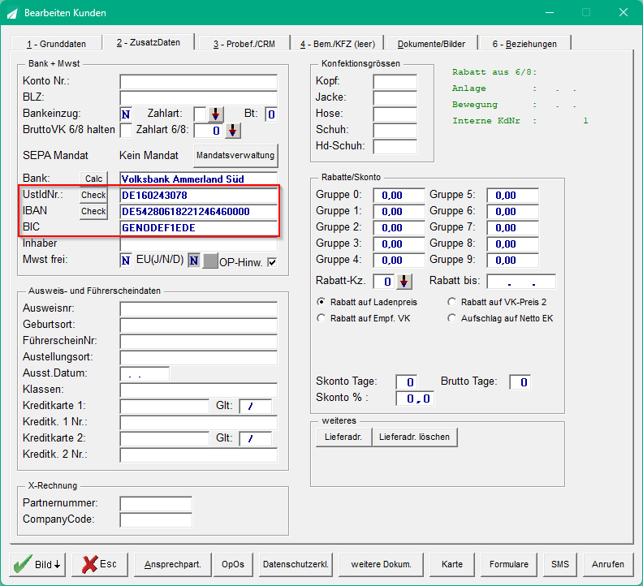Select Aufschlag auf Netto EK option
The image size is (643, 586).
tap(451, 318)
